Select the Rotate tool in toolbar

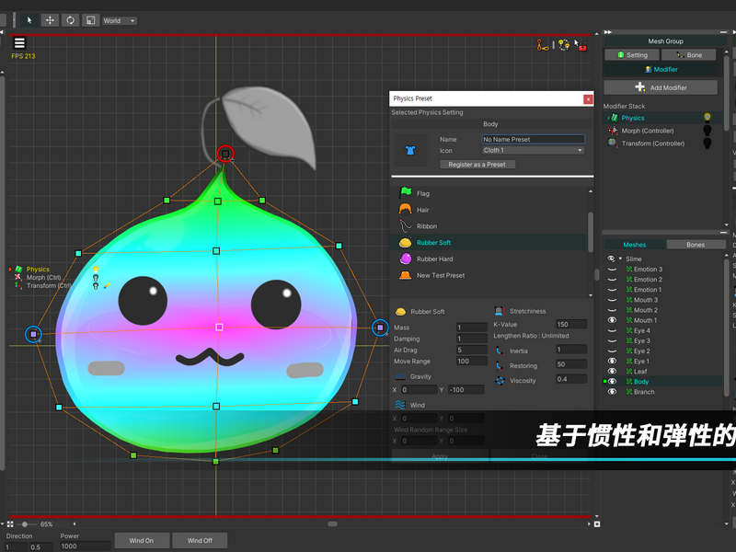[x=71, y=20]
